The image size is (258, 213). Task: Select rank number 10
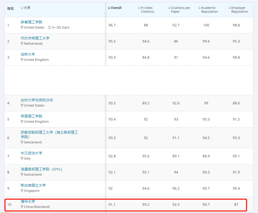point(9,204)
